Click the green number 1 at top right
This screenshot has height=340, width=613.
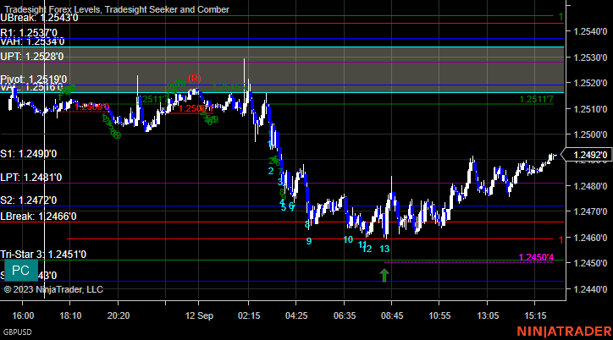click(x=561, y=16)
